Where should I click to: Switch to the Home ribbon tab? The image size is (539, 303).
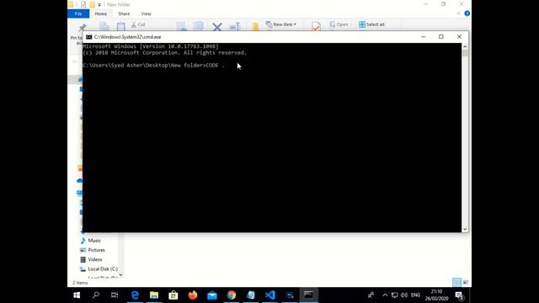click(101, 13)
